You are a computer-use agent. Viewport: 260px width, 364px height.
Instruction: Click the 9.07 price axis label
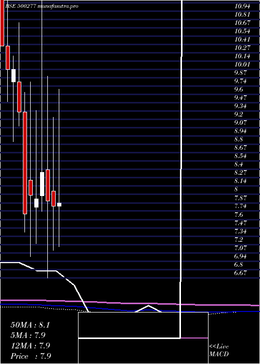pyautogui.click(x=240, y=123)
